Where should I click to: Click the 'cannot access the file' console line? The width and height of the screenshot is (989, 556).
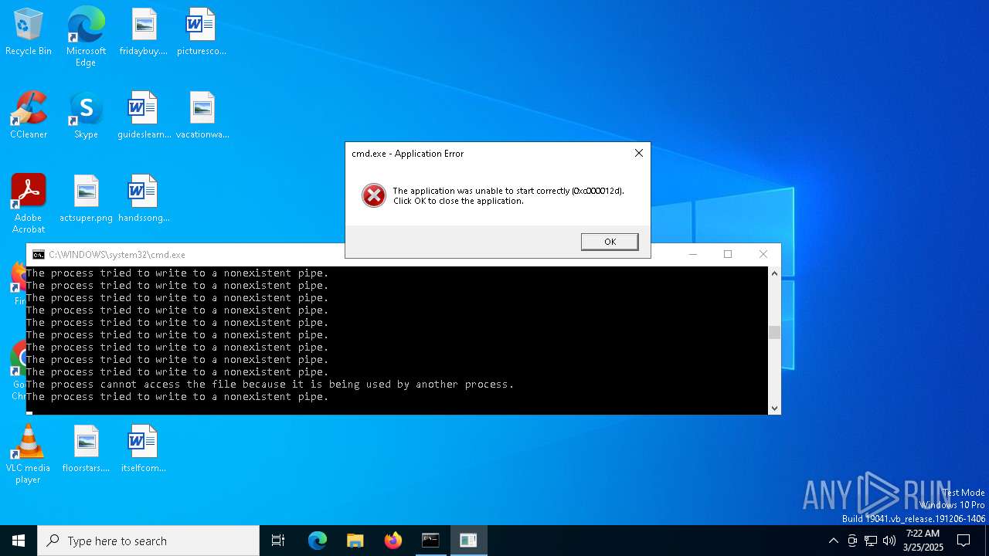270,384
